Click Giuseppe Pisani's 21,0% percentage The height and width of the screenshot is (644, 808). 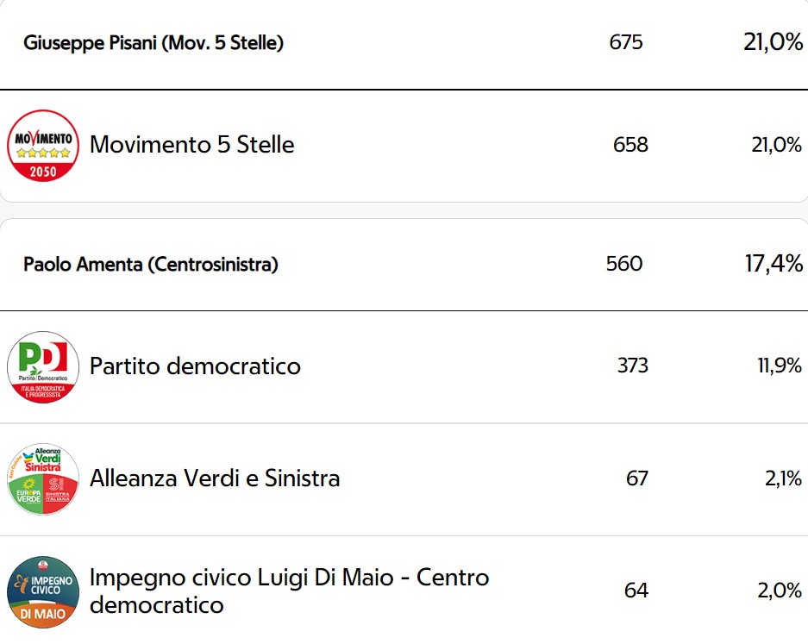773,42
